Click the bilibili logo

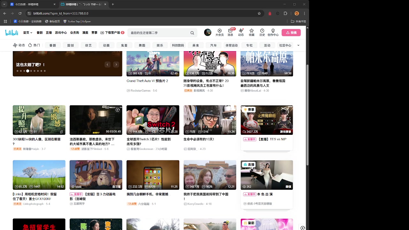click(12, 33)
